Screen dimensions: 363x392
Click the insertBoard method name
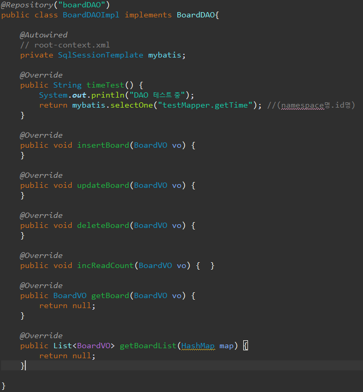tap(103, 145)
